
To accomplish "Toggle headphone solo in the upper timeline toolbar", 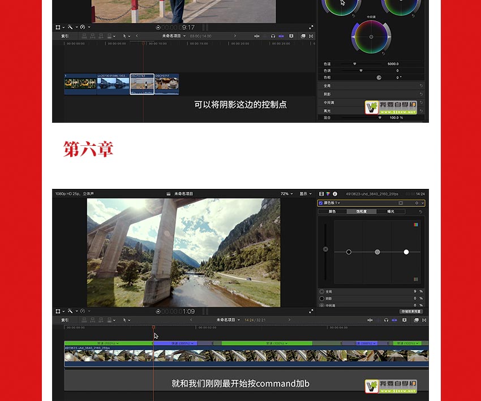I will [273, 36].
